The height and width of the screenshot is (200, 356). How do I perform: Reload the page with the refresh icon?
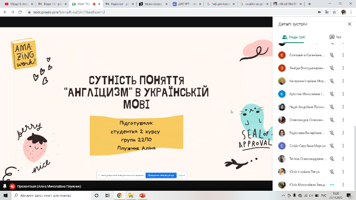(20, 12)
